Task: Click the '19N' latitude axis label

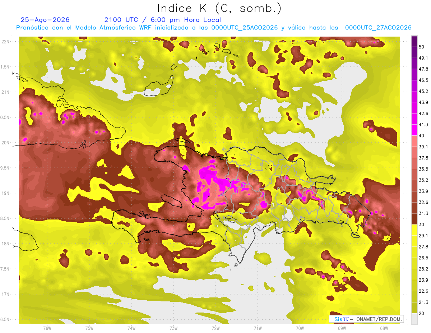Action: [x=5, y=193]
